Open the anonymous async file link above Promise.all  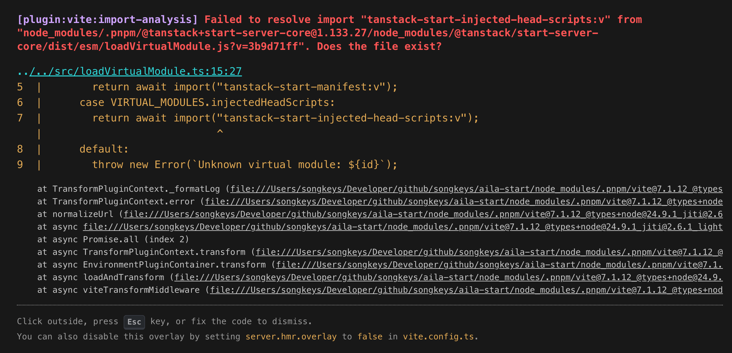pos(403,227)
